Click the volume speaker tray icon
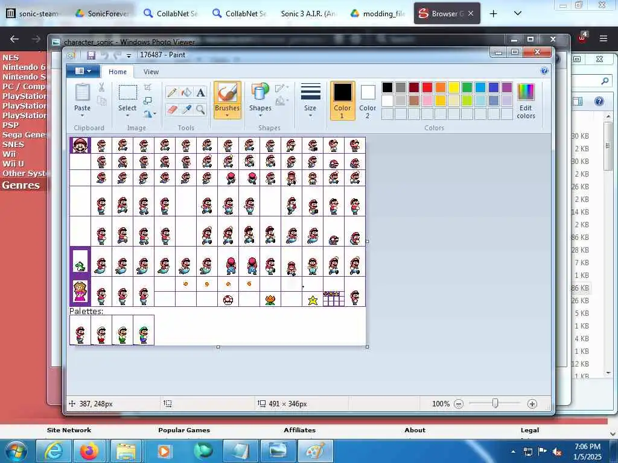Viewport: 618px width, 463px height. tap(557, 452)
